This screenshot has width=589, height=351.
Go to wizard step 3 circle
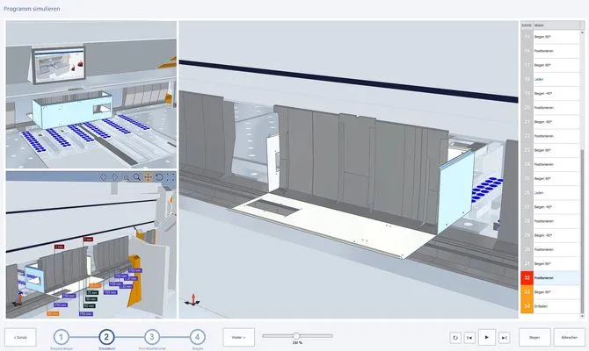click(152, 336)
